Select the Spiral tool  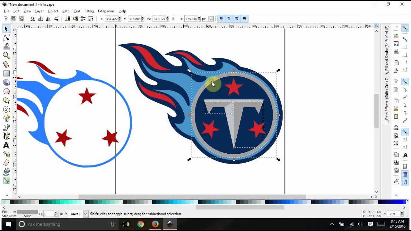(x=6, y=109)
